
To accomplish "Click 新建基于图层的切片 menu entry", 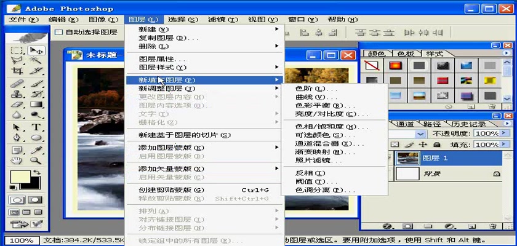I will [204, 135].
